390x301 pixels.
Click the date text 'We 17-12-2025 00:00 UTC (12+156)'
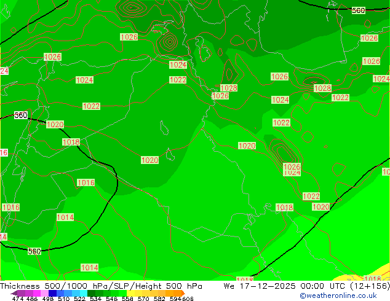(307, 286)
